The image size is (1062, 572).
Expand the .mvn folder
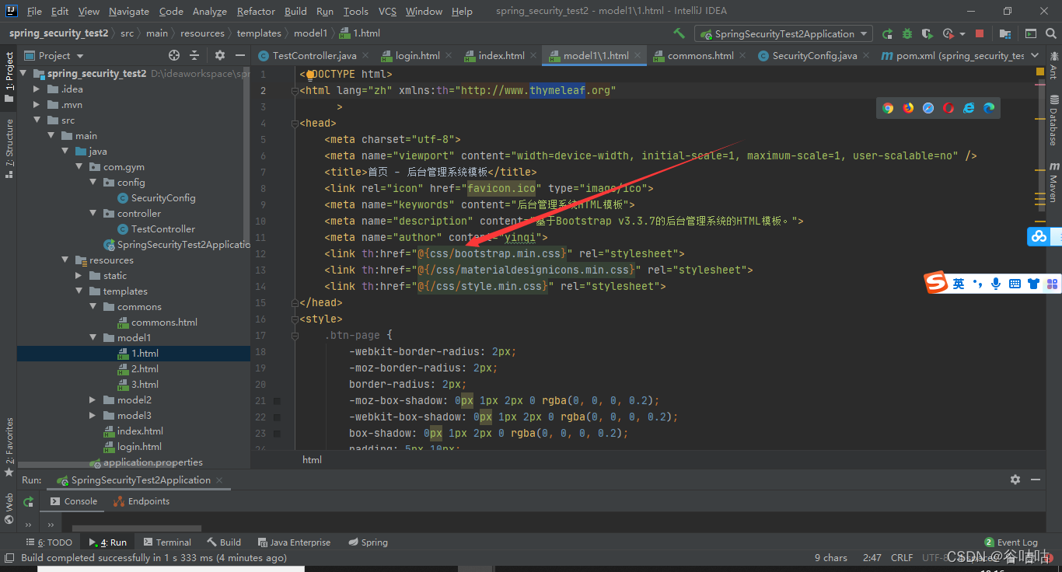(37, 105)
